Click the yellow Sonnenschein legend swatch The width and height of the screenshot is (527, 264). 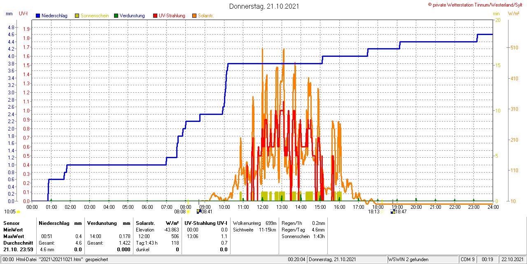[x=77, y=16]
